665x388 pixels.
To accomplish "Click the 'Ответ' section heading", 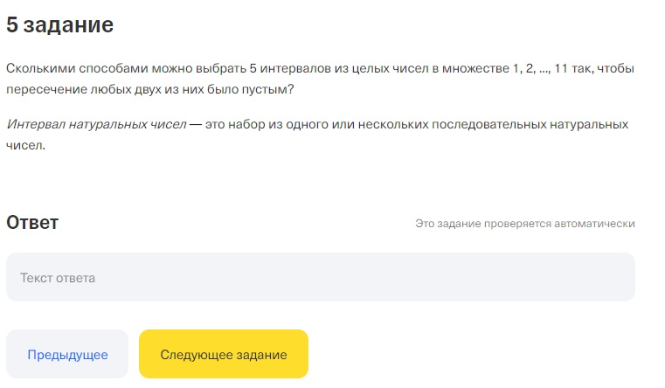I will pos(32,223).
